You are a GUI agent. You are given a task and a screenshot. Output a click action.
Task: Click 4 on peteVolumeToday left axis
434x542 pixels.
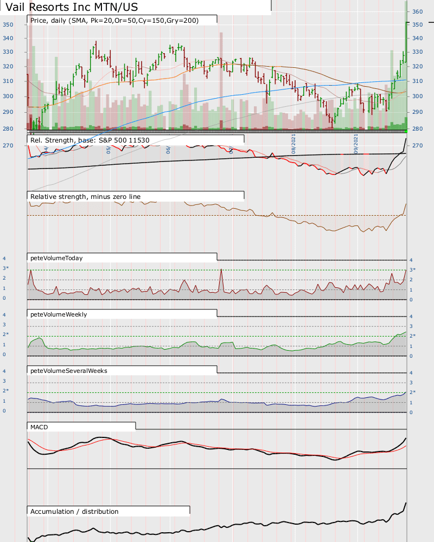click(4, 259)
